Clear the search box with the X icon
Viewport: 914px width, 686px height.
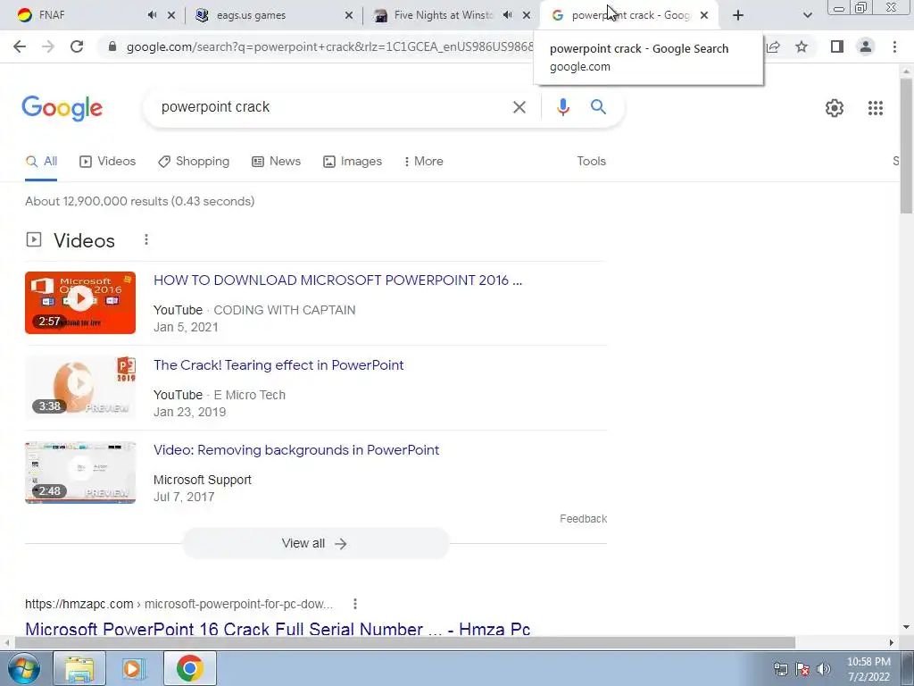click(519, 107)
